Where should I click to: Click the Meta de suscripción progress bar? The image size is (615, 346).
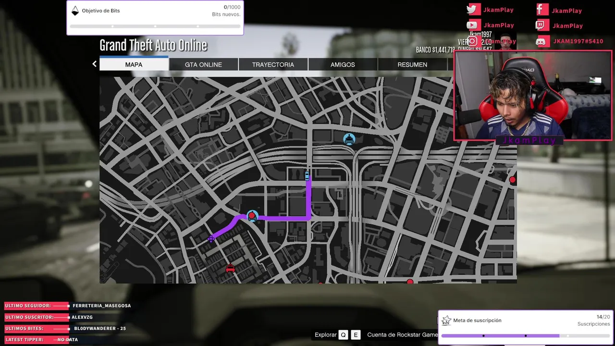point(526,336)
